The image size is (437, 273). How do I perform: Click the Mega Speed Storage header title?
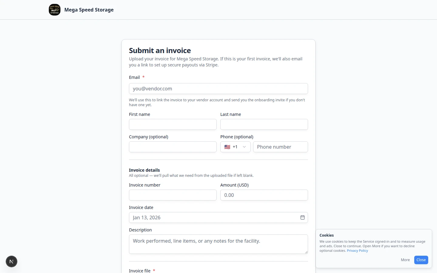tap(89, 10)
